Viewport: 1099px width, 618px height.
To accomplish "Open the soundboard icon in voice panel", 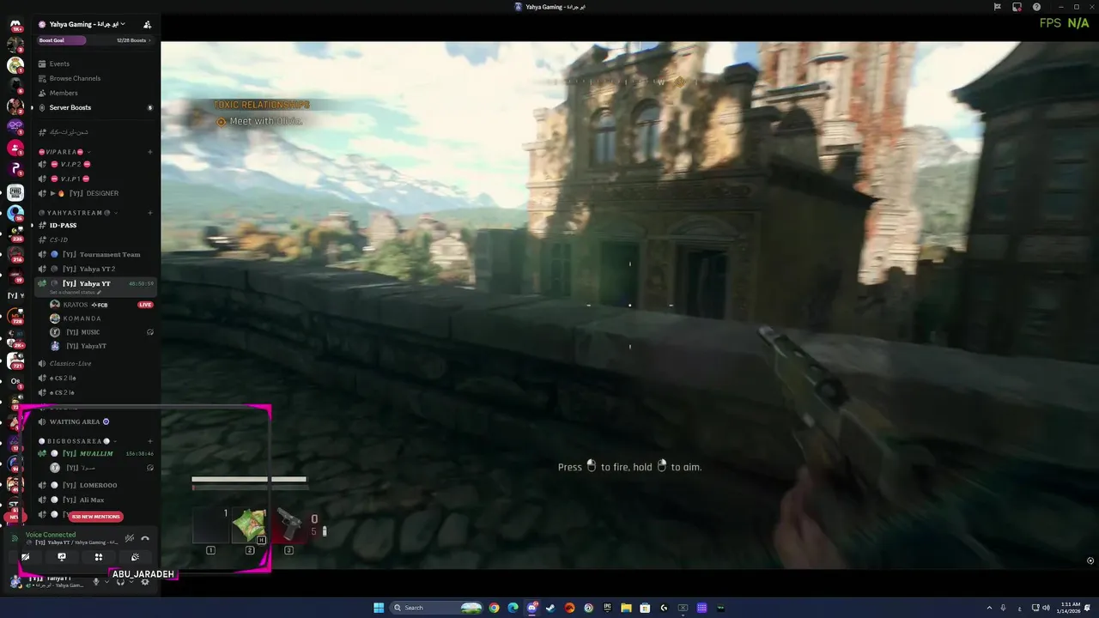I will pyautogui.click(x=135, y=557).
